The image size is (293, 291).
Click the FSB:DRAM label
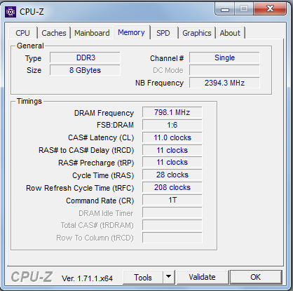point(115,125)
